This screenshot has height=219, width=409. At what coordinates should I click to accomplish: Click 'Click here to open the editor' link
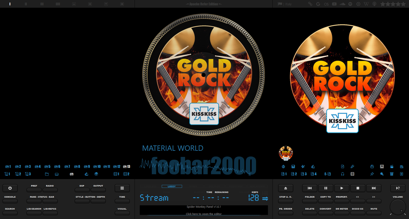(x=204, y=214)
